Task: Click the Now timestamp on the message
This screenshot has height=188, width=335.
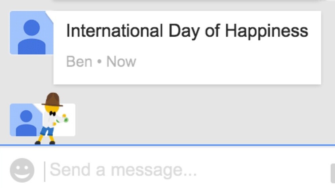Action: tap(121, 62)
